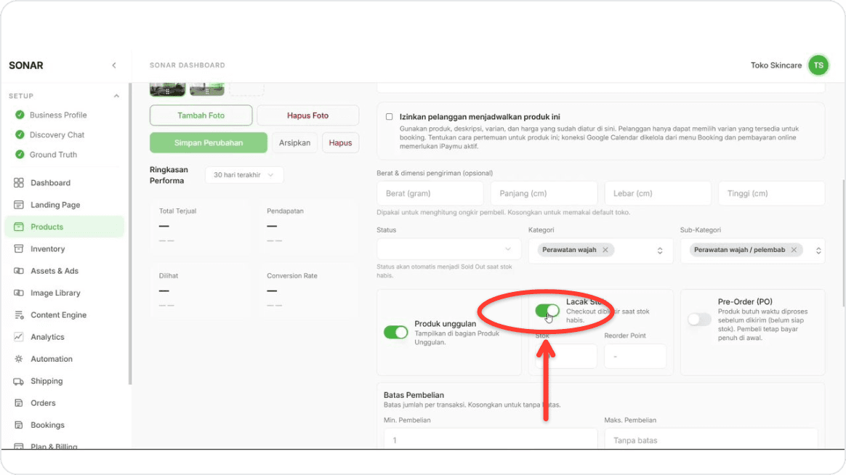Go to Discovery Chat setup step
This screenshot has height=475, width=846.
pos(57,135)
